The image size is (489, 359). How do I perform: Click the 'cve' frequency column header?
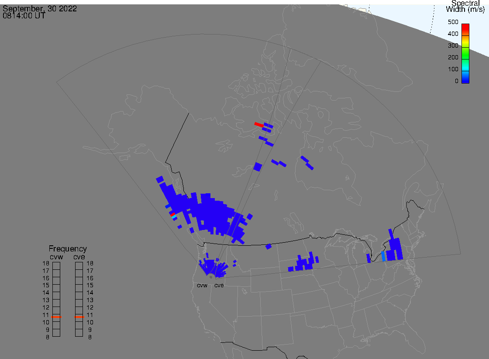[79, 257]
